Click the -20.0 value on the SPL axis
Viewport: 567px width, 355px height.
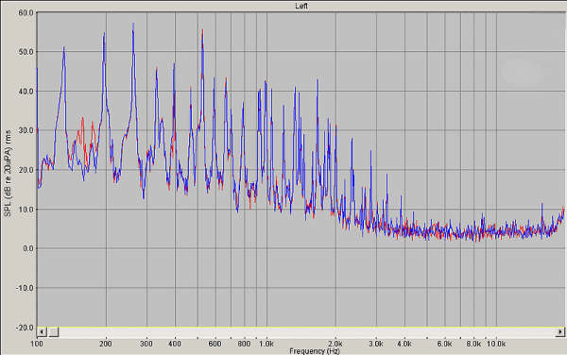point(25,328)
